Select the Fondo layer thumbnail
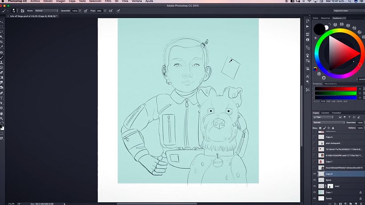The height and width of the screenshot is (205, 365). click(321, 198)
